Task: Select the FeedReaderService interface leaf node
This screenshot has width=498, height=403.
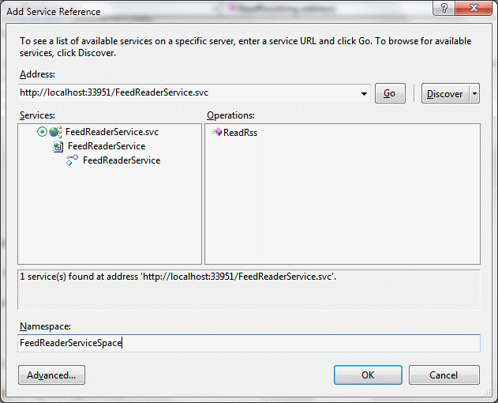Action: (122, 160)
